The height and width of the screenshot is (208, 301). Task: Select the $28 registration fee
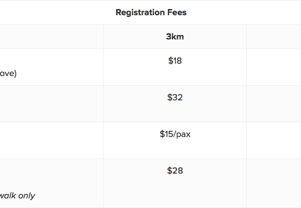click(x=175, y=171)
